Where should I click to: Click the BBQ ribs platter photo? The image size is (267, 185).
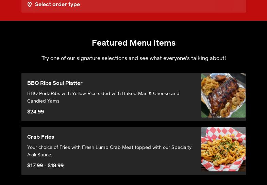click(223, 95)
